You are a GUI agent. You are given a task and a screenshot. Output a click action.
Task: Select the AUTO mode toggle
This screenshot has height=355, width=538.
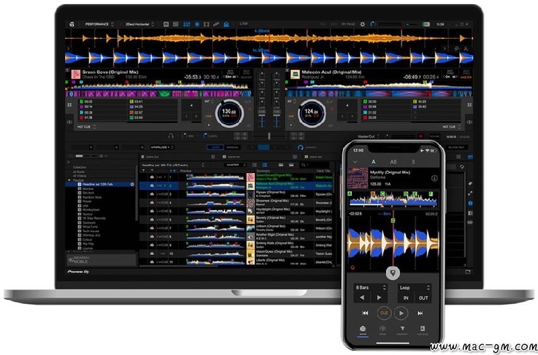pos(215,147)
